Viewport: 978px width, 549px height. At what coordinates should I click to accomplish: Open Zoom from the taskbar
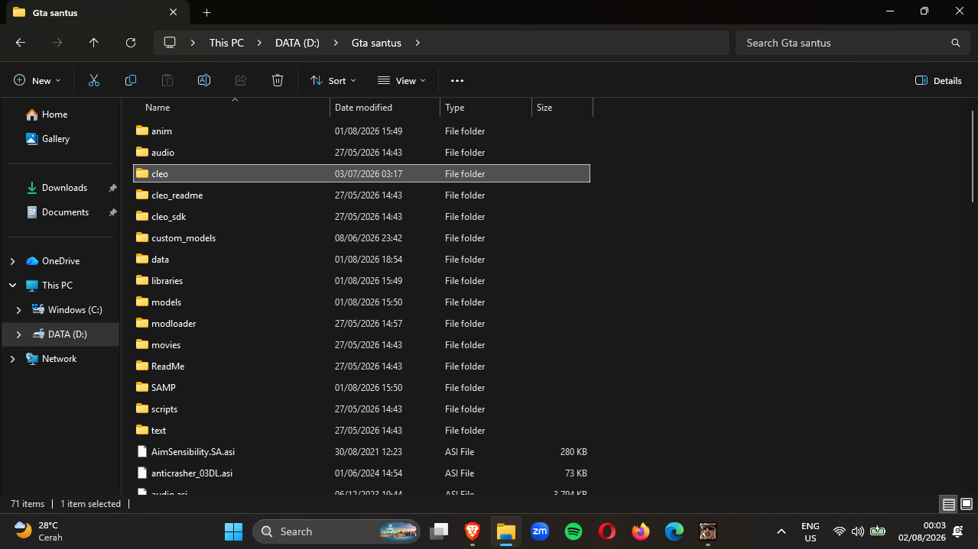click(540, 531)
